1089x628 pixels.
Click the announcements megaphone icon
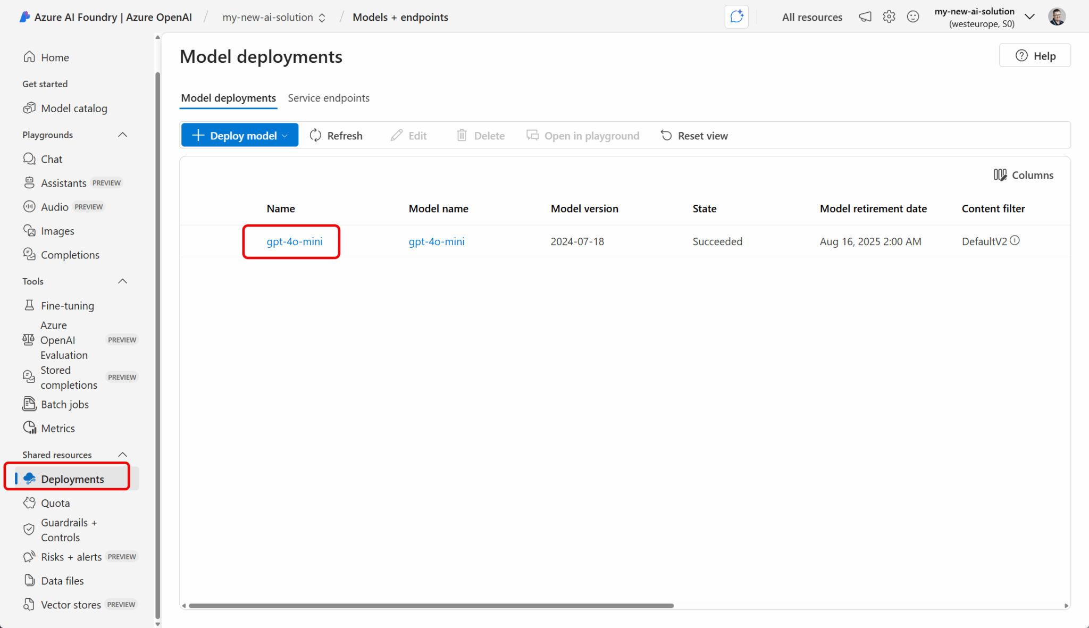pyautogui.click(x=865, y=16)
